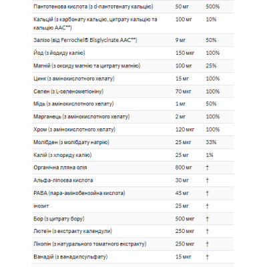Click the dagger mark beside Ванадій 15 мкг

click(208, 257)
